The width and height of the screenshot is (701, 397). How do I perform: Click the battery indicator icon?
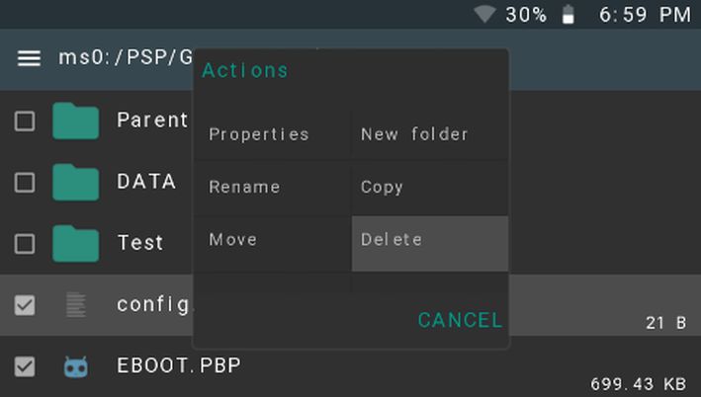pyautogui.click(x=568, y=14)
